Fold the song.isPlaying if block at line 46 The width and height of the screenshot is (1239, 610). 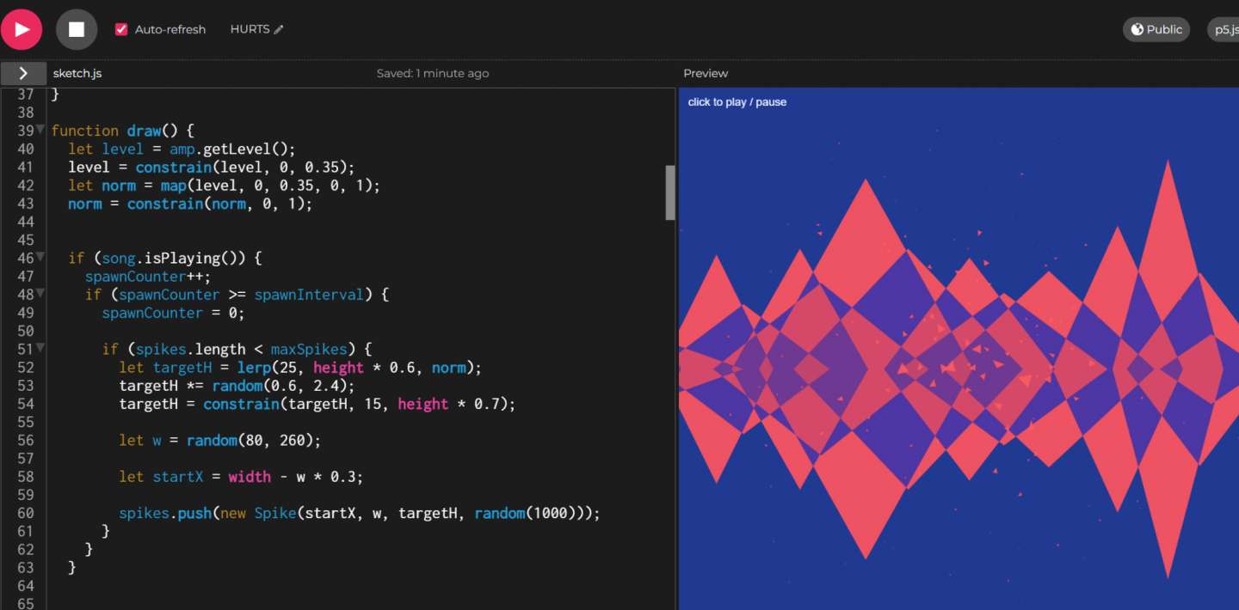click(x=40, y=258)
